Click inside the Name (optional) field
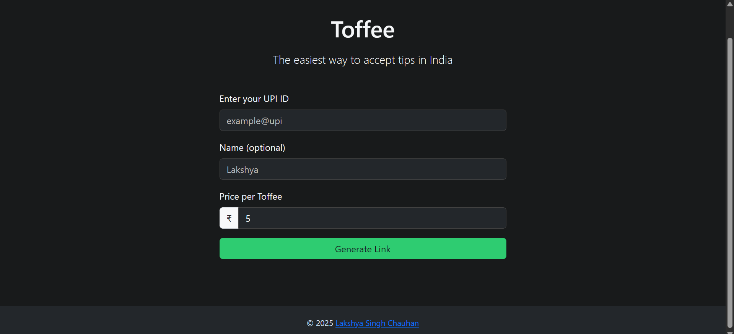This screenshot has height=334, width=734. pos(363,169)
